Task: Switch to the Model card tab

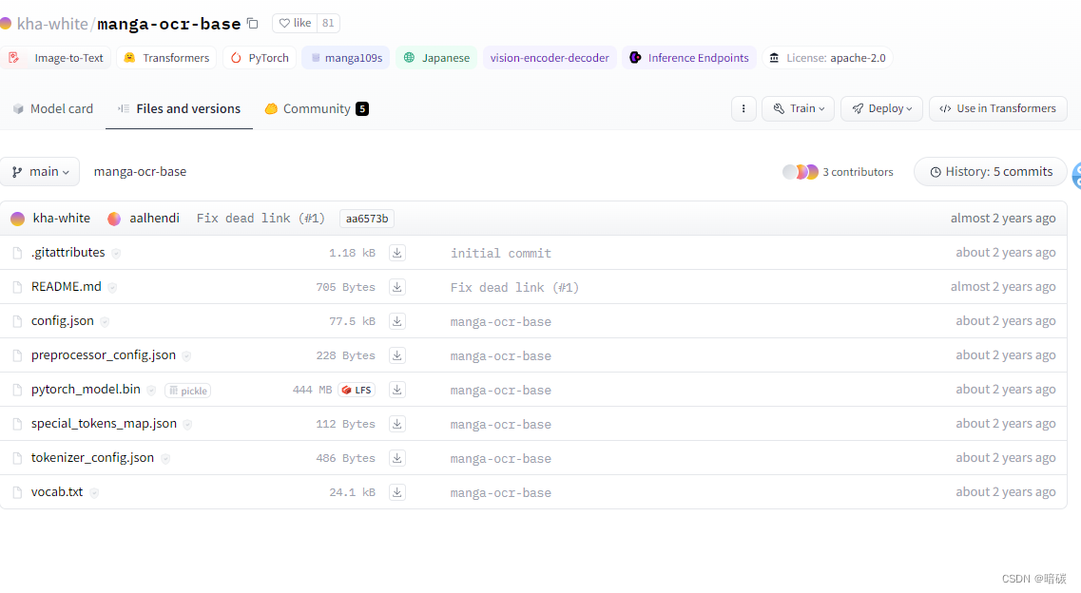Action: click(53, 109)
